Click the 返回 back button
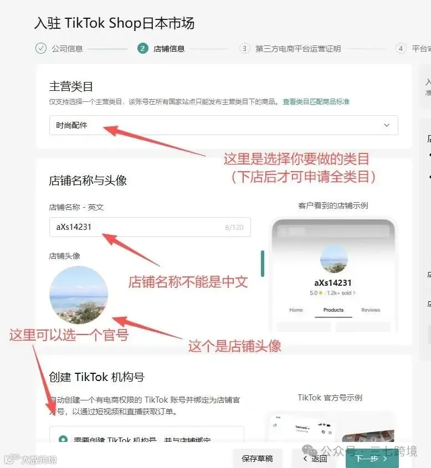The width and height of the screenshot is (431, 468). tap(315, 459)
